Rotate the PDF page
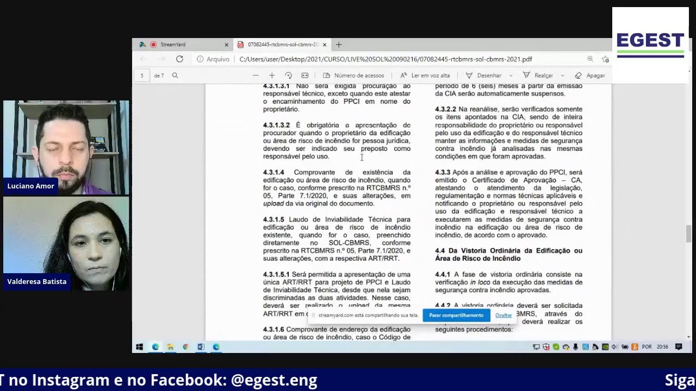The width and height of the screenshot is (696, 391). coord(288,75)
